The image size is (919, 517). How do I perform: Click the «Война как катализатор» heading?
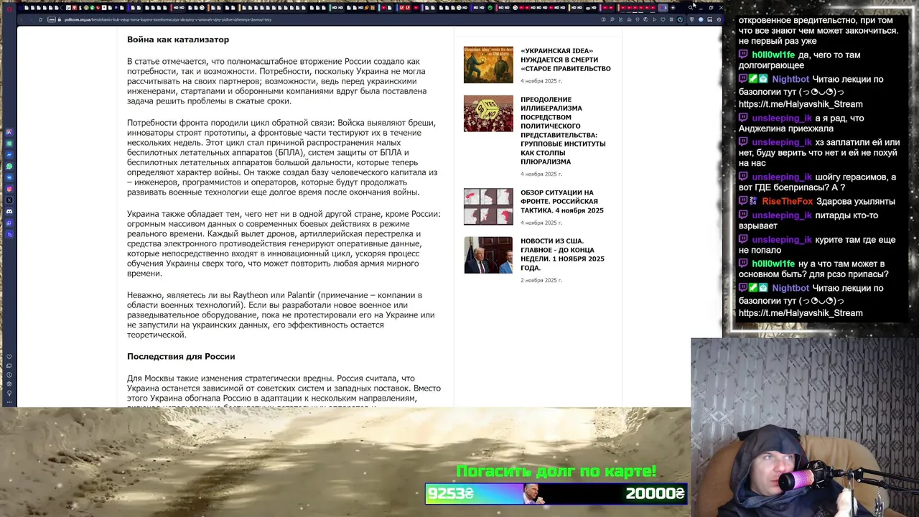pos(178,39)
